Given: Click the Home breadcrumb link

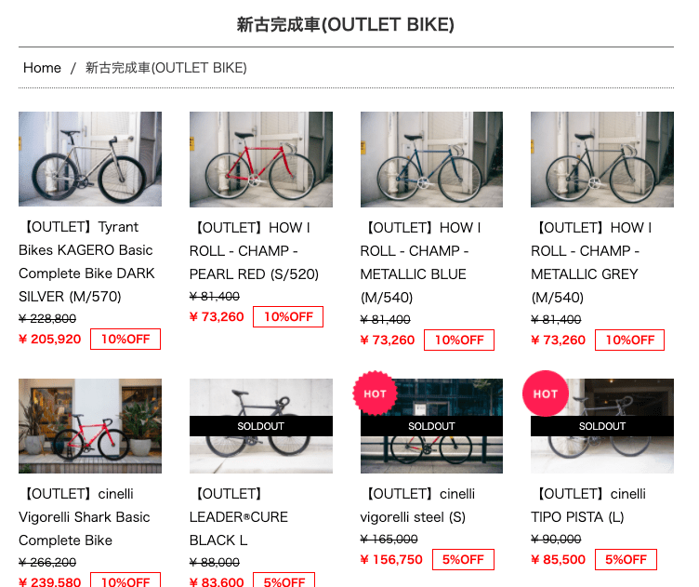Looking at the screenshot, I should coord(42,68).
